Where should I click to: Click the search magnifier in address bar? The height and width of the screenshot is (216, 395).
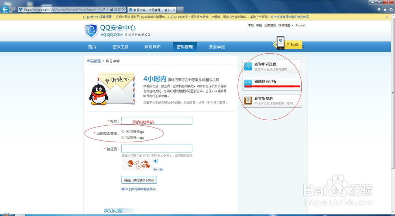point(104,9)
